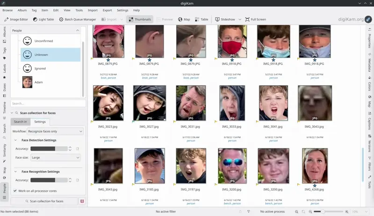Click Scan collection for faces button
The width and height of the screenshot is (374, 216).
pyautogui.click(x=44, y=201)
